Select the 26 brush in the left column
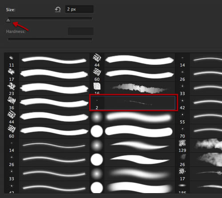Image resolution: width=222 pixels, height=198 pixels. 47,160
